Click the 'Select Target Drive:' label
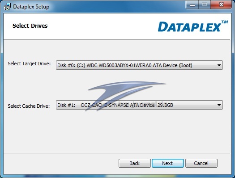 point(29,64)
